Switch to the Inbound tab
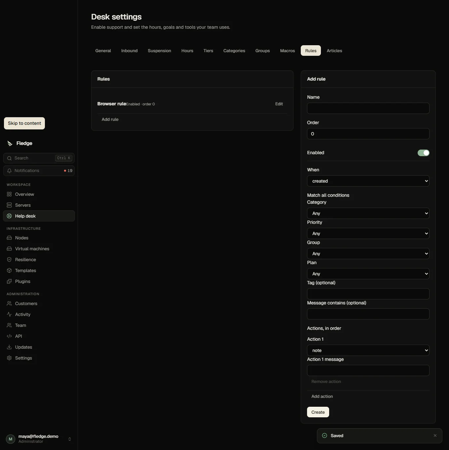449x450 pixels. coord(129,51)
